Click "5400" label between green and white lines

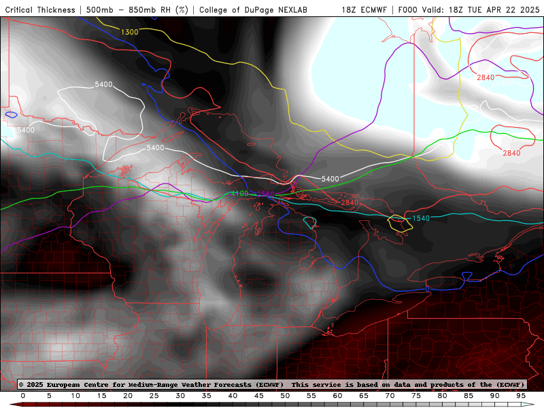pyautogui.click(x=330, y=179)
